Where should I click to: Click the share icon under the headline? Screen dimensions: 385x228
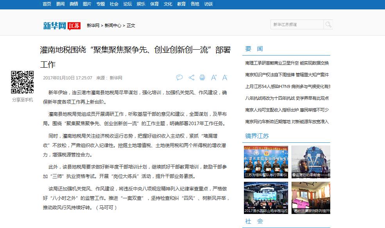point(192,77)
